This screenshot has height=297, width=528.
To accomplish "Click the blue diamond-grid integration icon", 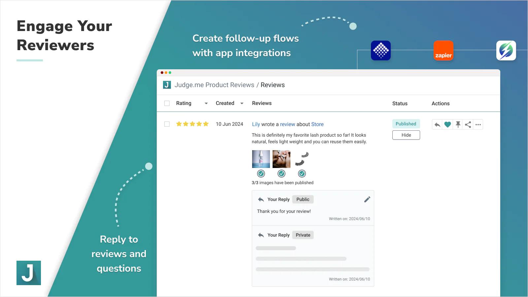I will pyautogui.click(x=381, y=50).
